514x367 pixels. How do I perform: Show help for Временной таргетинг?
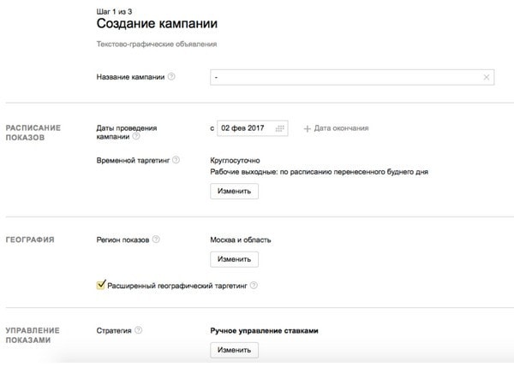[176, 160]
